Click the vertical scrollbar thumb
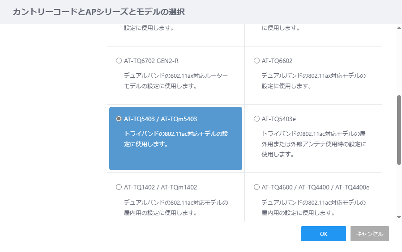 399,130
